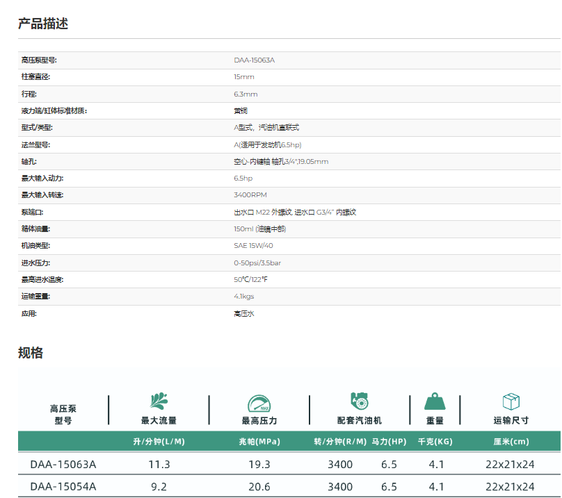Click the 泵端口 row label

33,212
